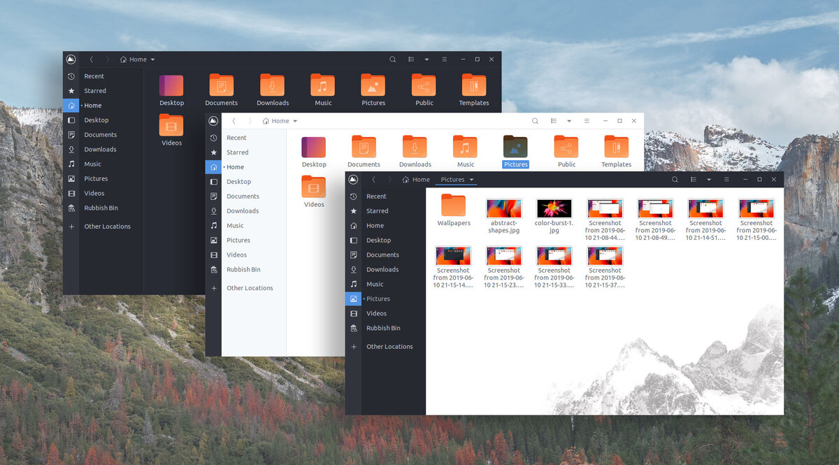The height and width of the screenshot is (465, 839).
Task: Click the Starred star icon in front window sidebar
Action: click(354, 211)
